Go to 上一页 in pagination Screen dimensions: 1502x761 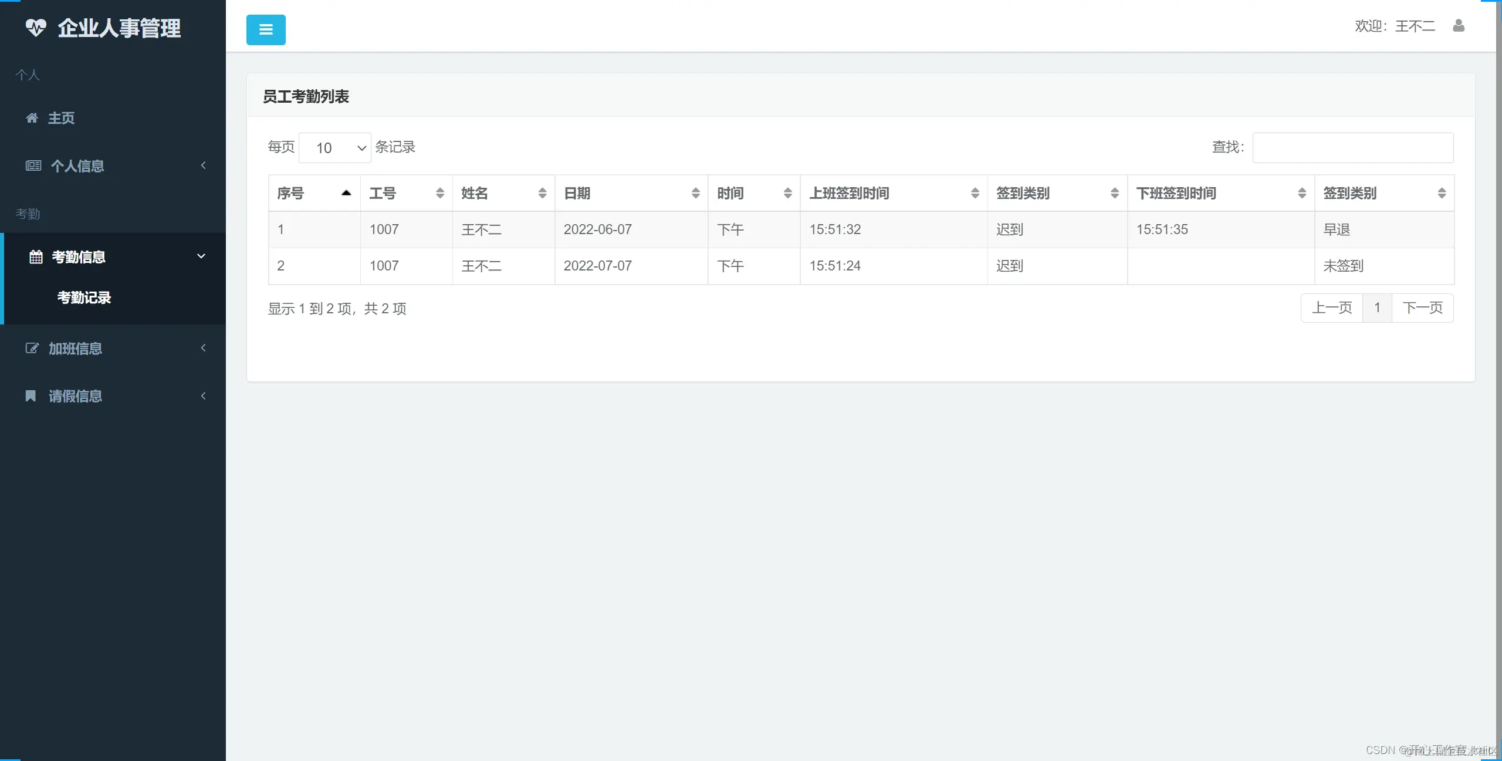click(x=1332, y=308)
